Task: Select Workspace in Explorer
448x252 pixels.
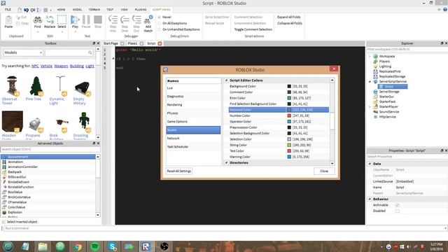Action: coord(387,56)
